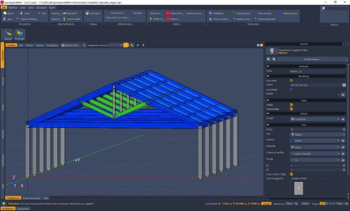Viewport: 350px width, 211px height.
Task: Toggle the Selezionabile checkbox
Action: tap(291, 109)
